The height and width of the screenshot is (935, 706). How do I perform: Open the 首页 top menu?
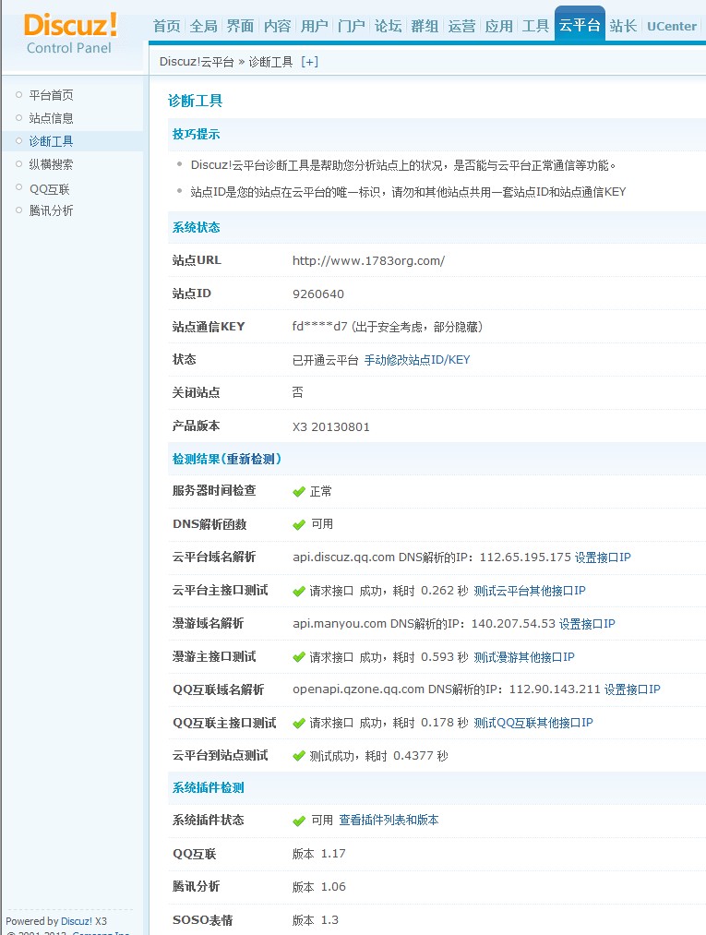(166, 26)
